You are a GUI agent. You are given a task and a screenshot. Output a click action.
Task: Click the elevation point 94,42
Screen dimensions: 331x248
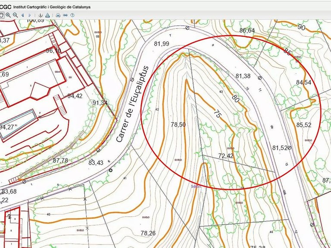pos(75,96)
